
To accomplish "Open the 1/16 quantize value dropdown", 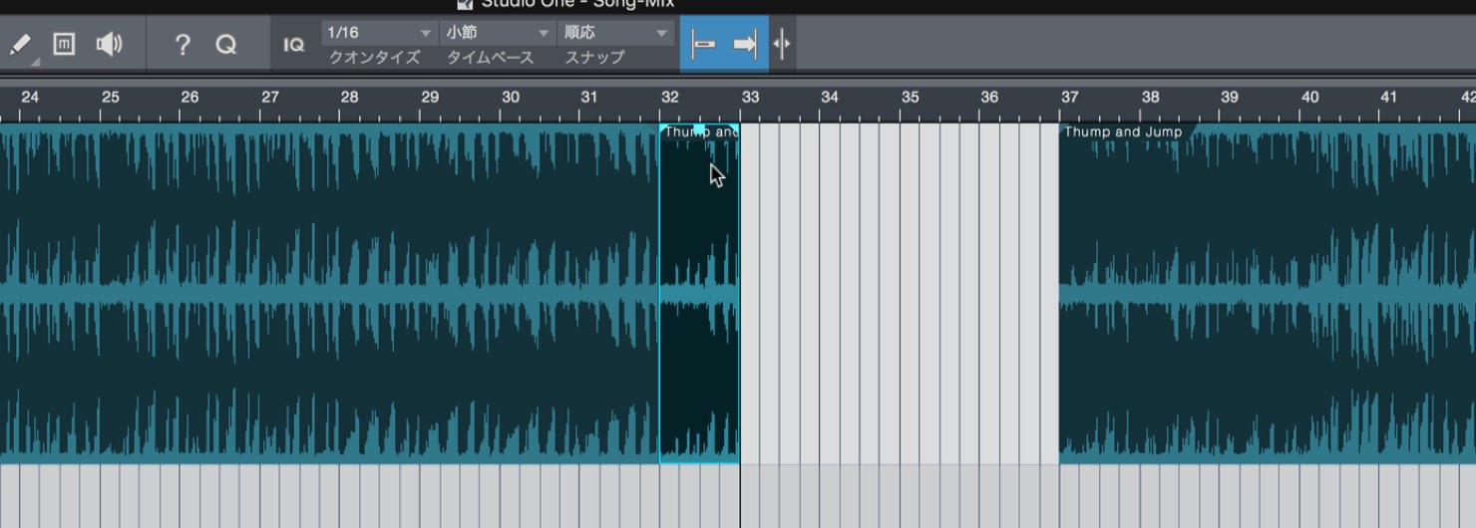I will (x=378, y=33).
